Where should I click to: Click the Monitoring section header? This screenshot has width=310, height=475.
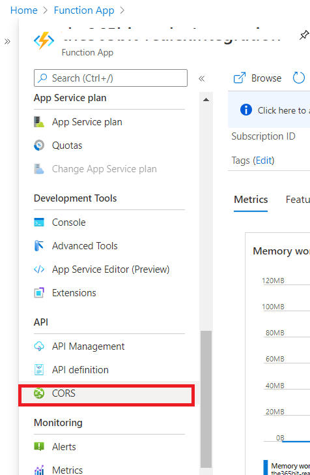point(58,423)
